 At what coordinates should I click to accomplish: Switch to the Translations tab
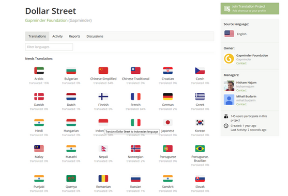point(37,36)
